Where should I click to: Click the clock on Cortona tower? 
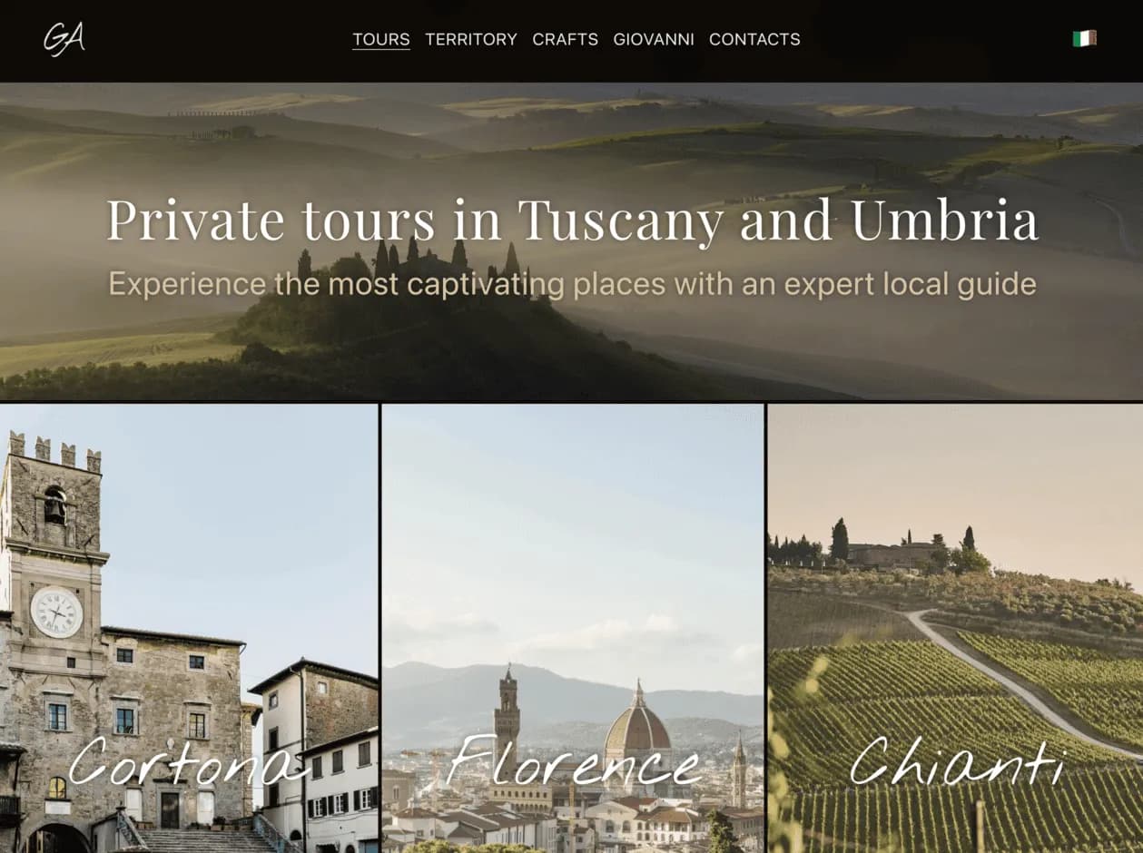56,612
